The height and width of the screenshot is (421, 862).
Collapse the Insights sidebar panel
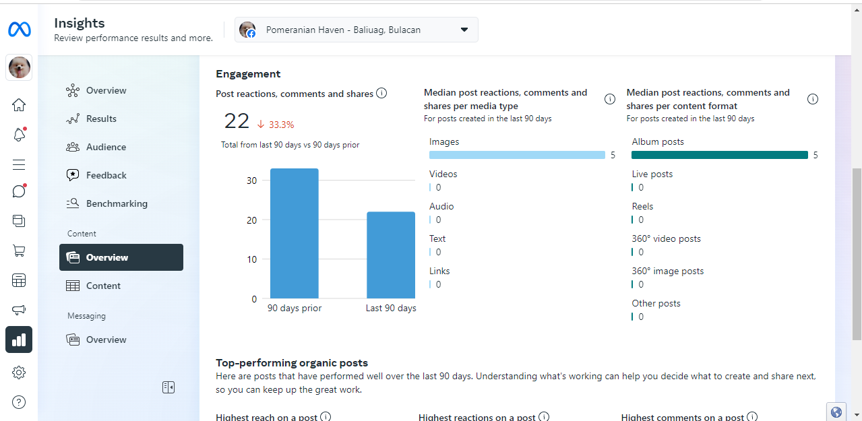[168, 387]
